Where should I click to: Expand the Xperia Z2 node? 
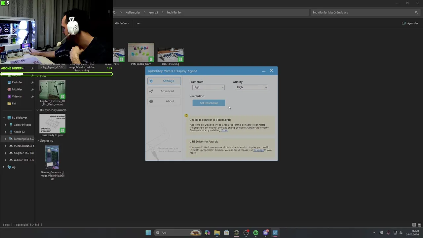point(5,132)
